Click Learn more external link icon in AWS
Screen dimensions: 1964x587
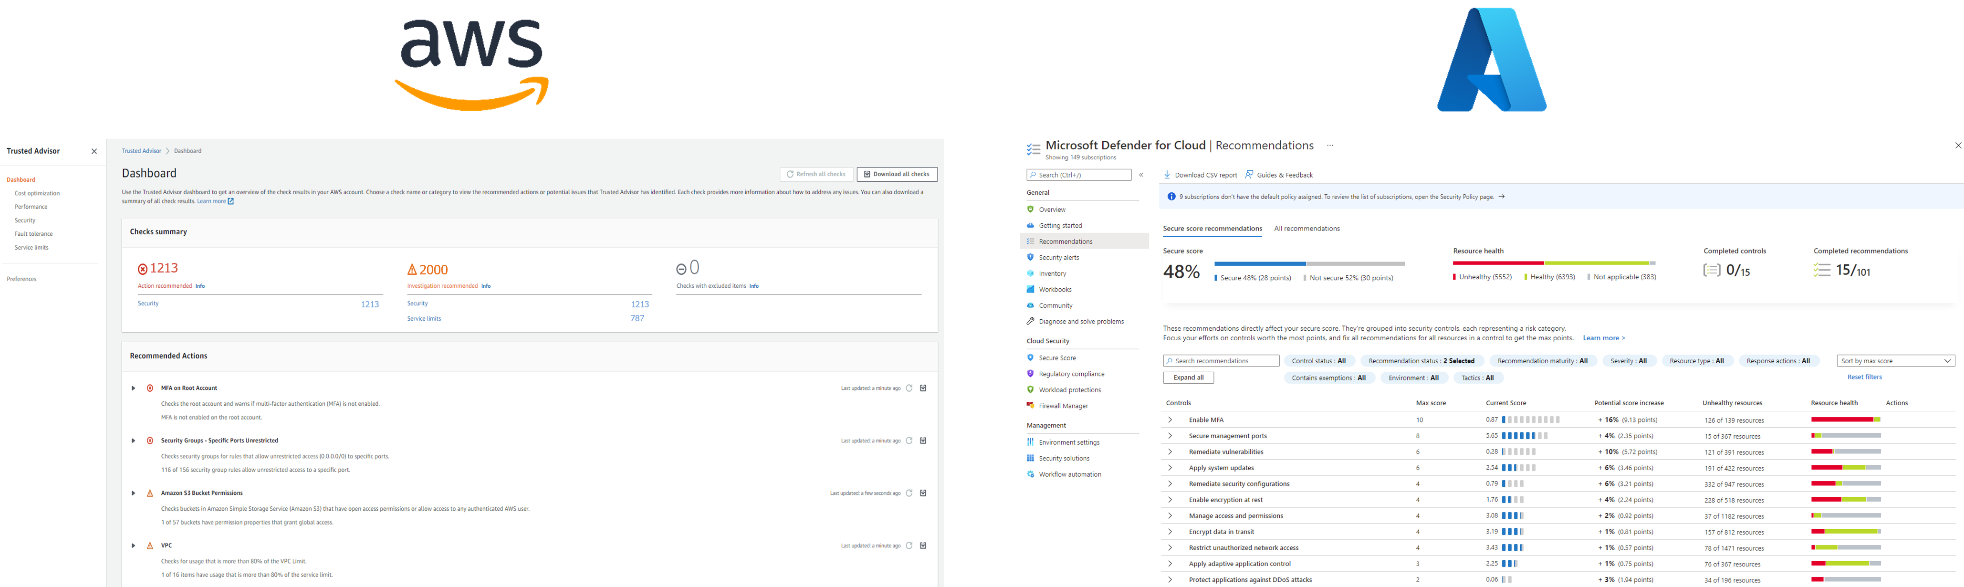coord(231,201)
